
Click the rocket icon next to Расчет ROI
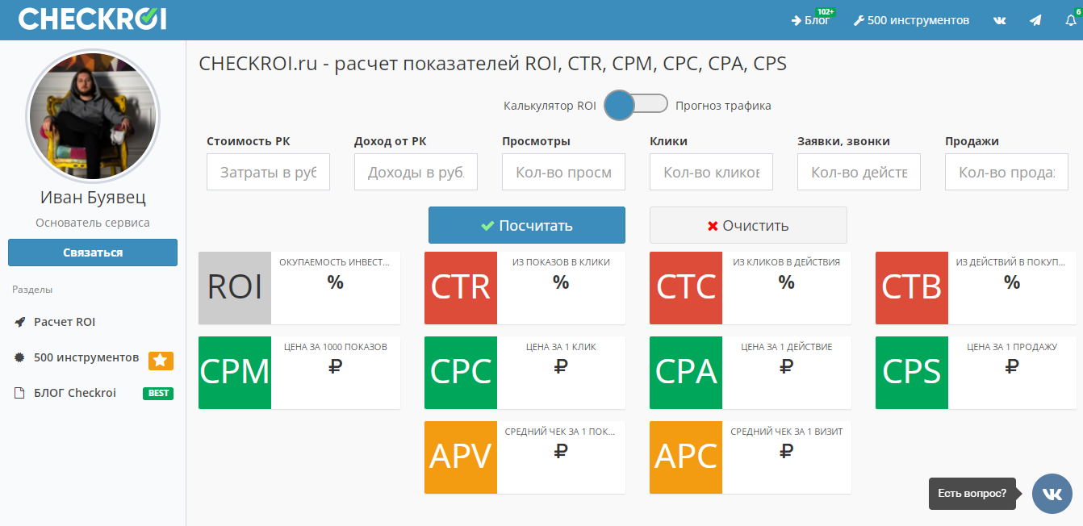point(20,322)
